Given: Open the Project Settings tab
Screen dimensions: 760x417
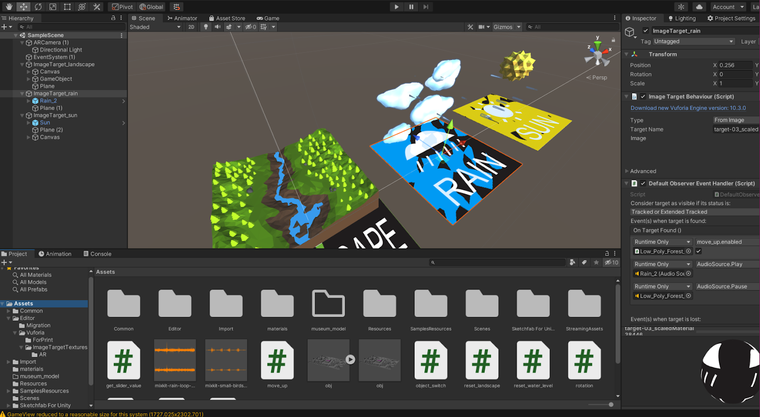Looking at the screenshot, I should (731, 18).
